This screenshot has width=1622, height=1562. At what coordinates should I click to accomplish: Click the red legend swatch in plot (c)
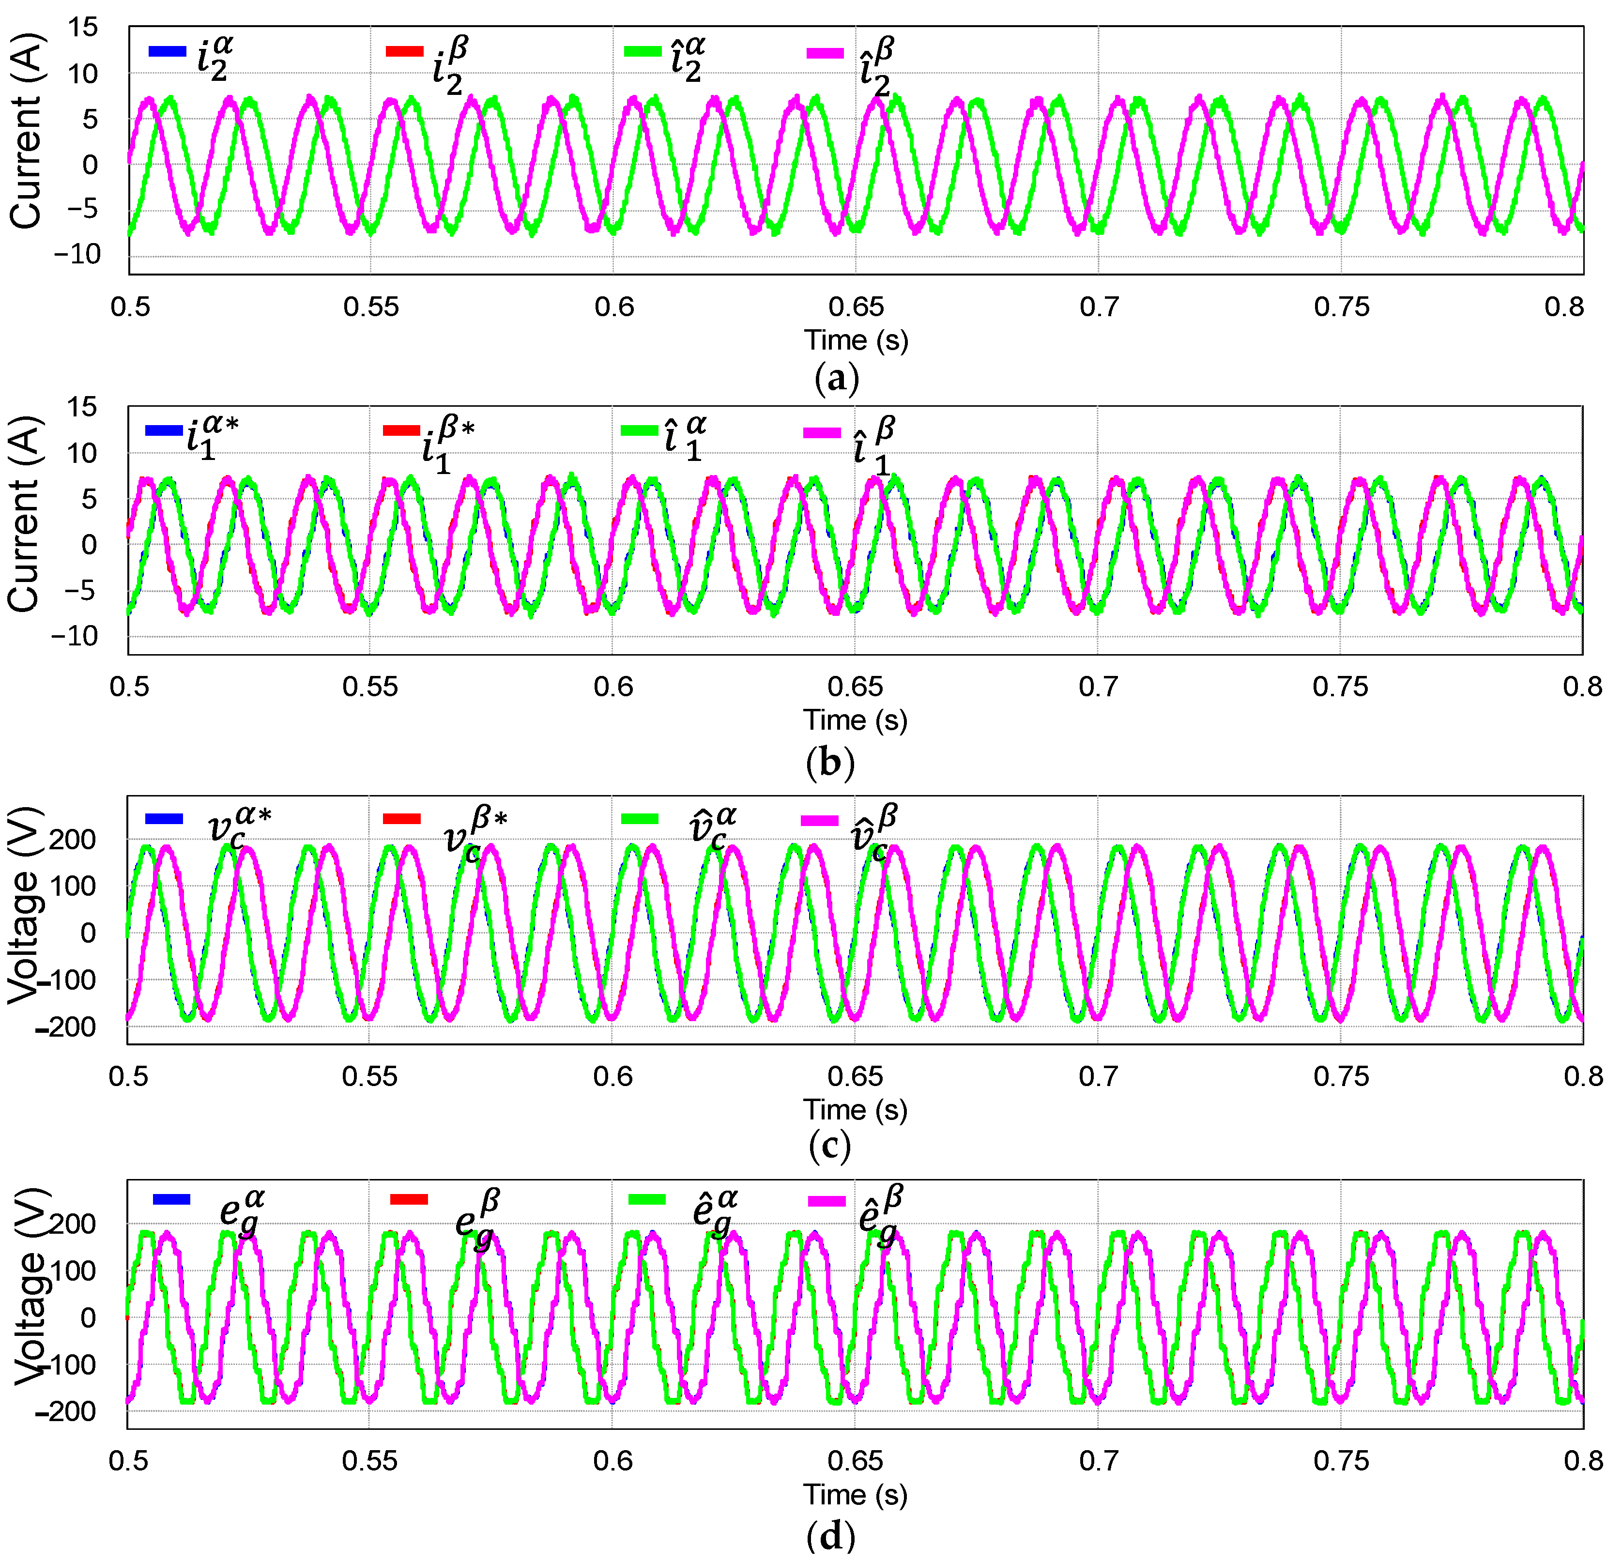tap(401, 819)
